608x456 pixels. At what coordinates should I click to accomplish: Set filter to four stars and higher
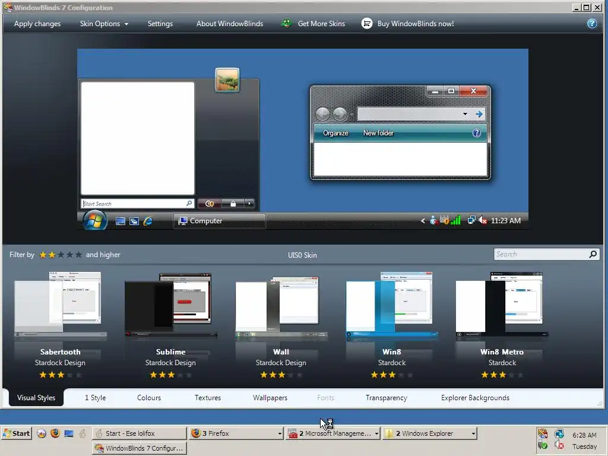point(70,255)
